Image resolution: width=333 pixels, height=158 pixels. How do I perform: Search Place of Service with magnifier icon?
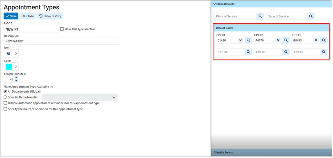pyautogui.click(x=260, y=16)
